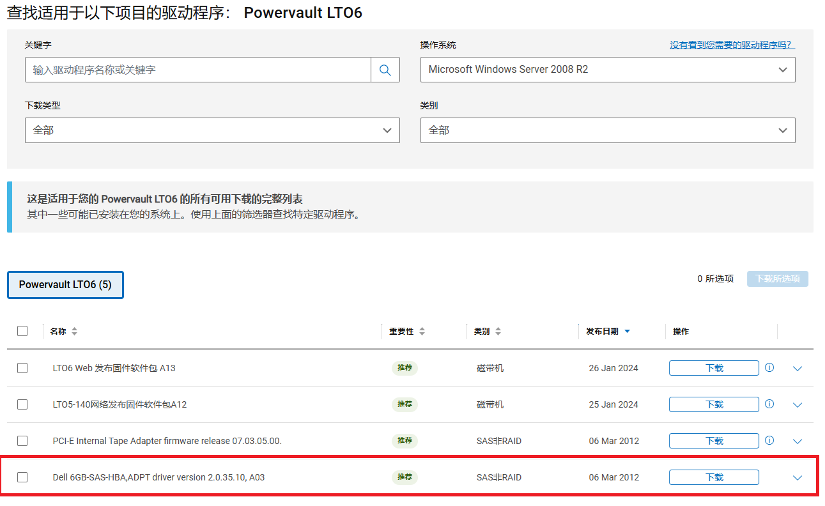Sort by 名称 column sort icon
Viewport: 825px width, 506px height.
click(74, 332)
